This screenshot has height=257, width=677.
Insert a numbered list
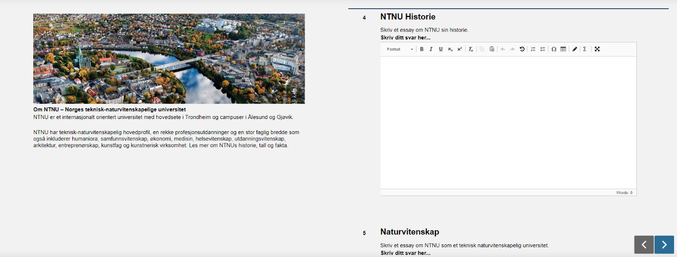pos(533,49)
